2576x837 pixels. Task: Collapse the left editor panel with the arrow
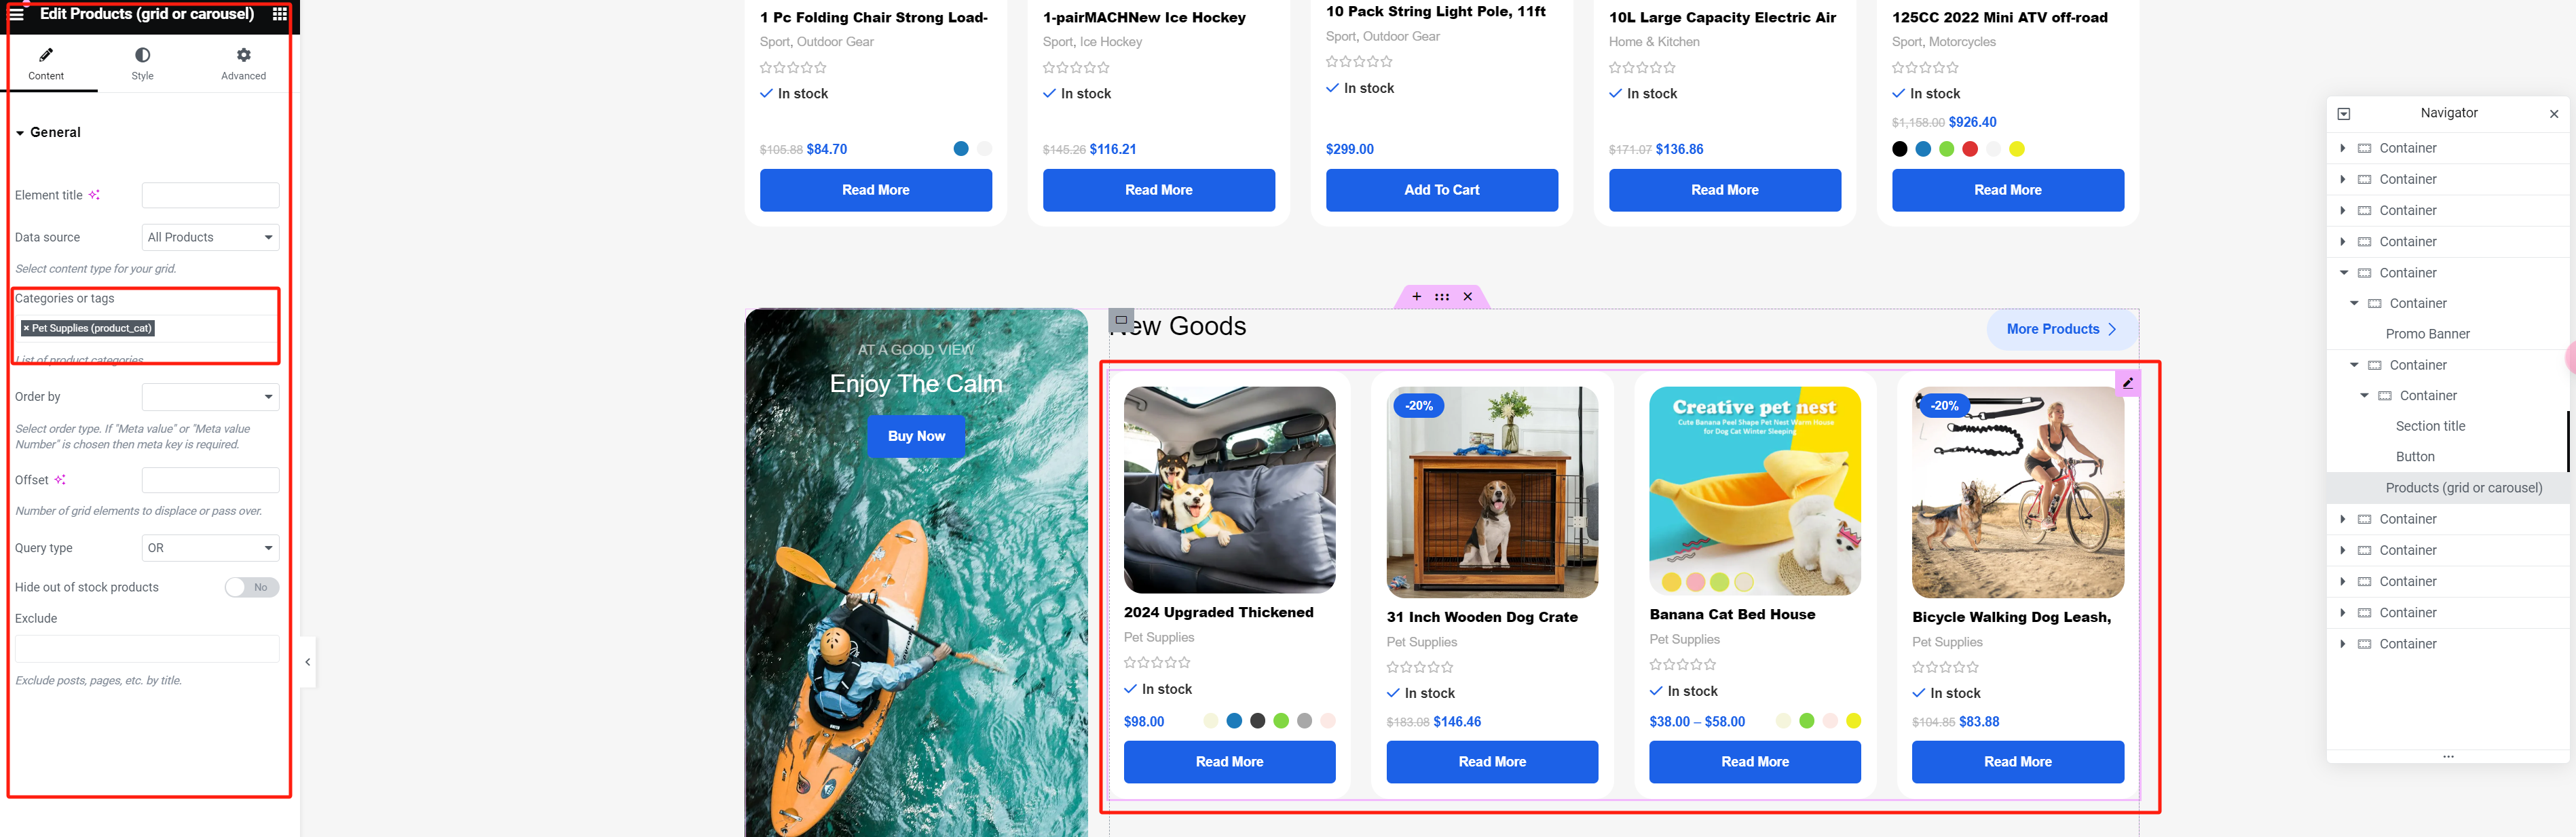tap(308, 662)
